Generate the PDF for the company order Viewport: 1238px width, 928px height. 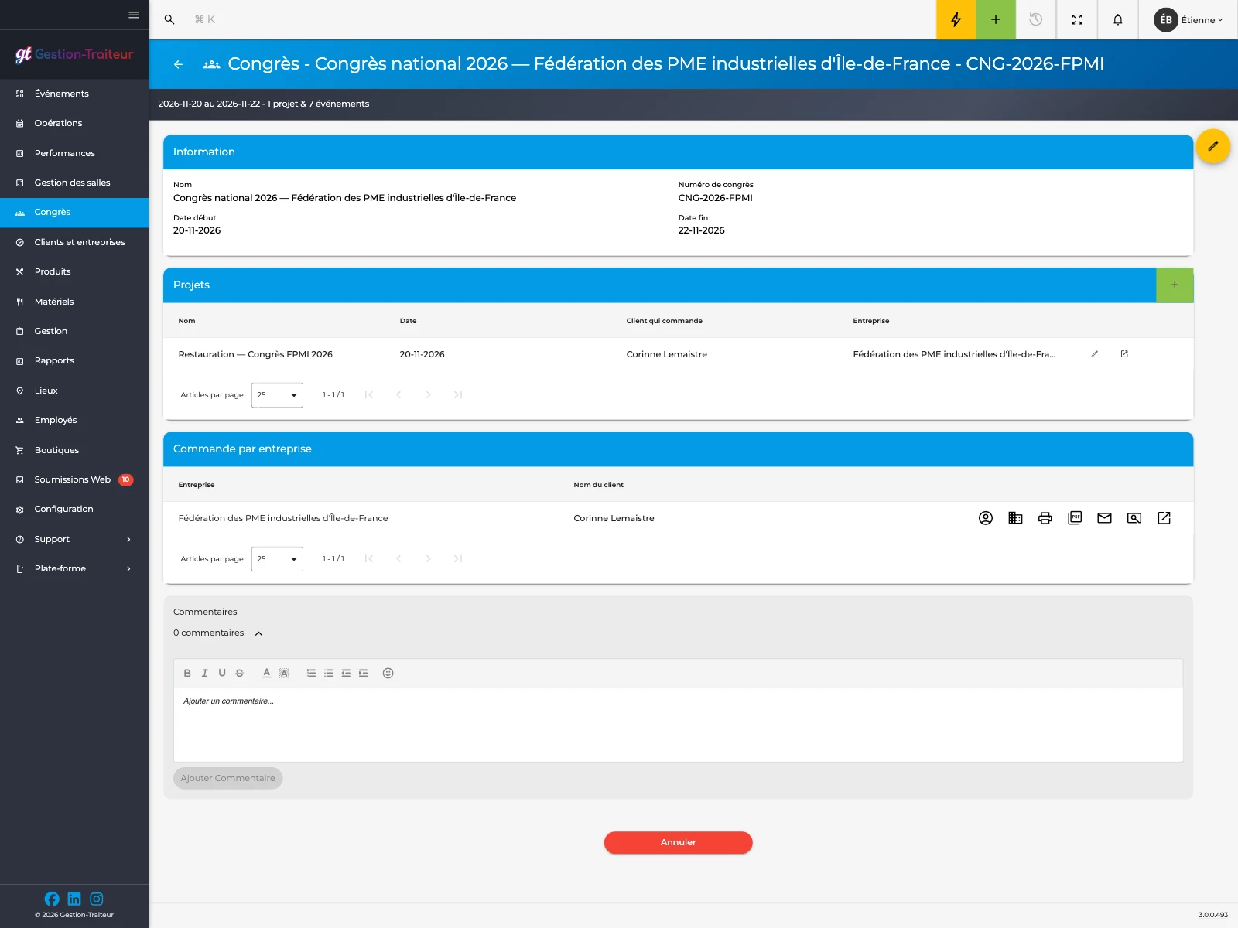point(1075,518)
